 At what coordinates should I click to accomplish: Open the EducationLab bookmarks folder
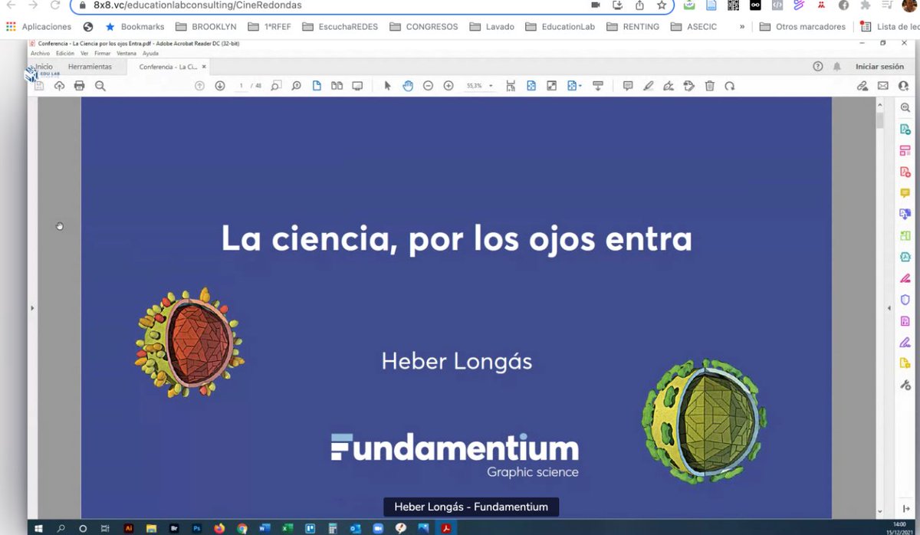click(560, 26)
